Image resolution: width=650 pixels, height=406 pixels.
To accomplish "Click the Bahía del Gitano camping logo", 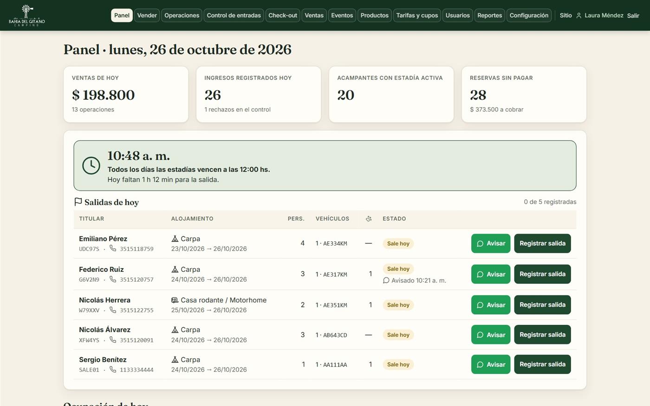I will 27,15.
